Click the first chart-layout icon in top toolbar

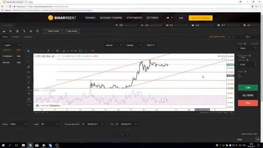coord(4,31)
